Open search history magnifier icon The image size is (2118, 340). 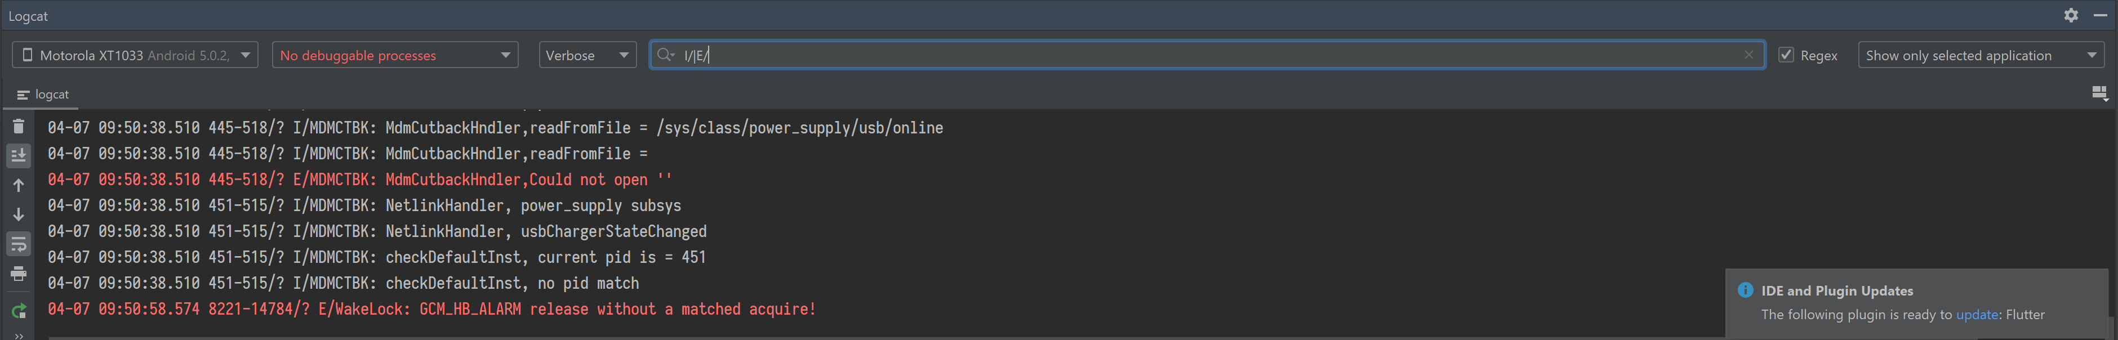[665, 55]
